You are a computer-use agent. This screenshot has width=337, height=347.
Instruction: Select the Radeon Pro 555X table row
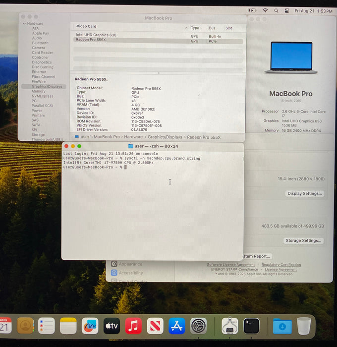pyautogui.click(x=158, y=41)
